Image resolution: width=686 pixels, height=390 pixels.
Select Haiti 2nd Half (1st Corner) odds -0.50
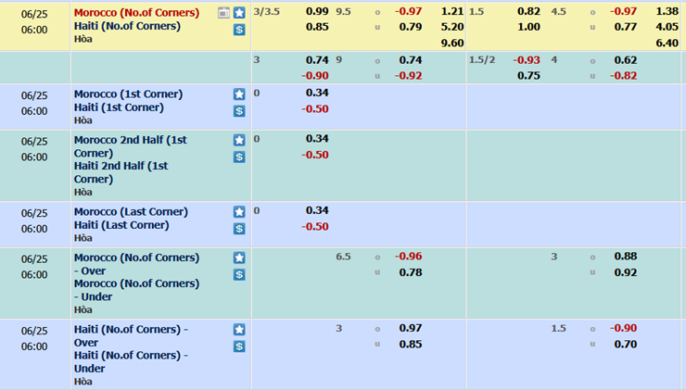(315, 155)
